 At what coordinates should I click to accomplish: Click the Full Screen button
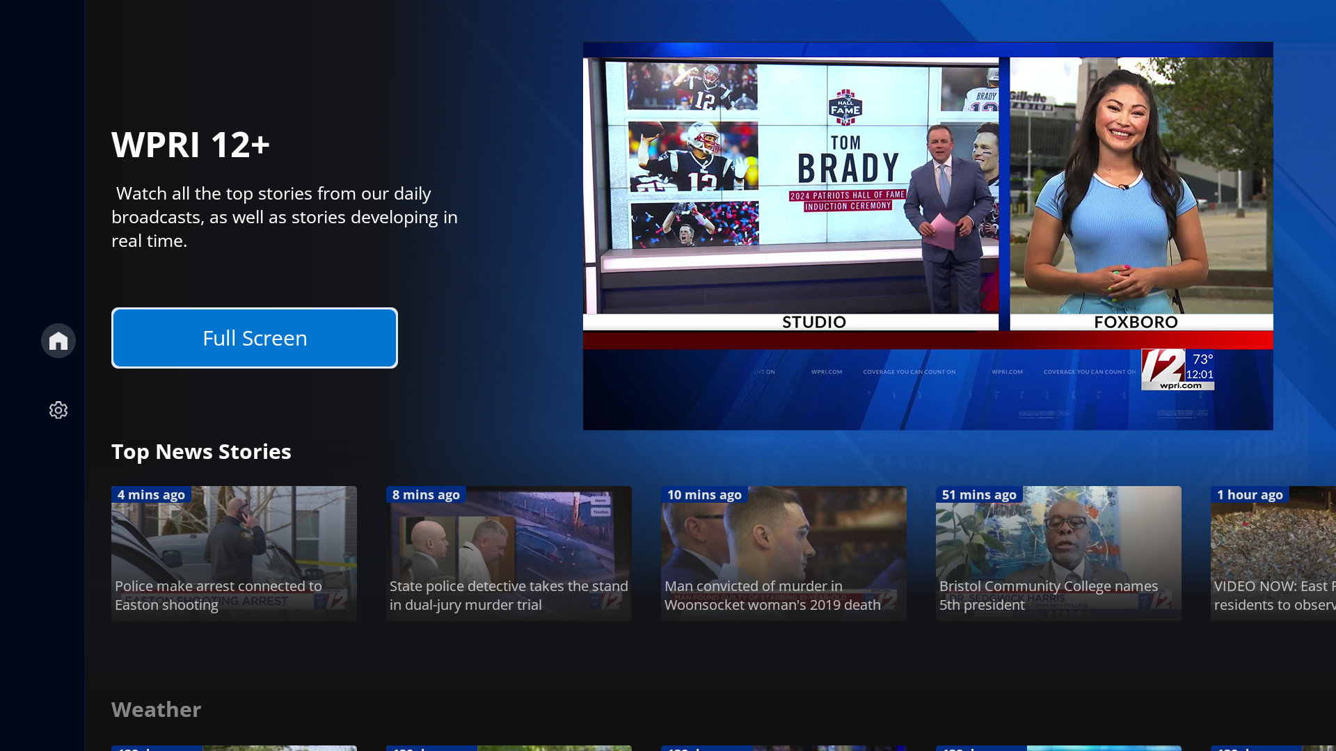[x=254, y=338]
